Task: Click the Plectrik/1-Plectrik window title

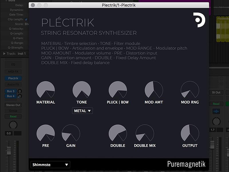Action: point(119,5)
